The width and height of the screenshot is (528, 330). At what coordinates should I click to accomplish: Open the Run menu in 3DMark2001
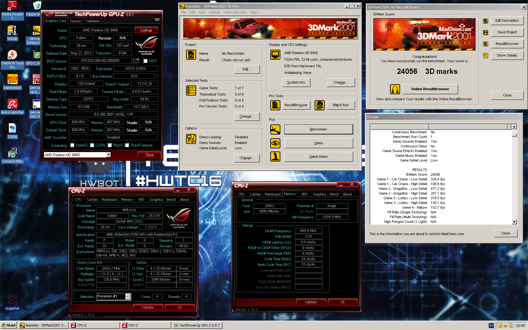coord(202,12)
